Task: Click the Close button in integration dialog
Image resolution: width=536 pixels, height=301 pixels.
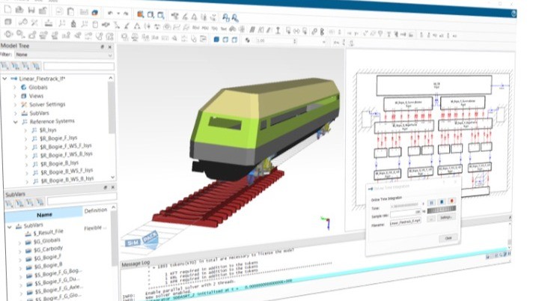Action: [x=448, y=237]
